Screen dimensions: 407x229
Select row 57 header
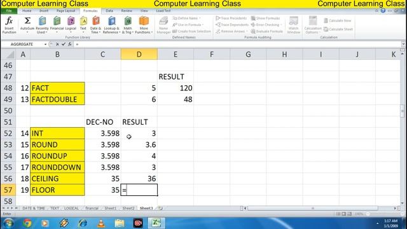8,190
